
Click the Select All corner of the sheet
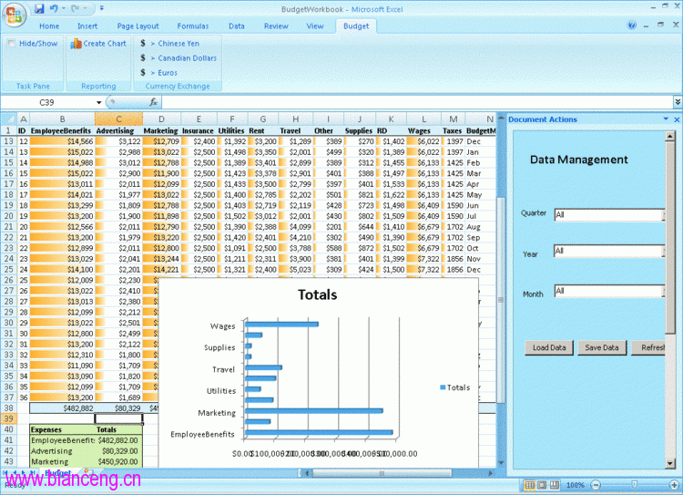coord(9,119)
